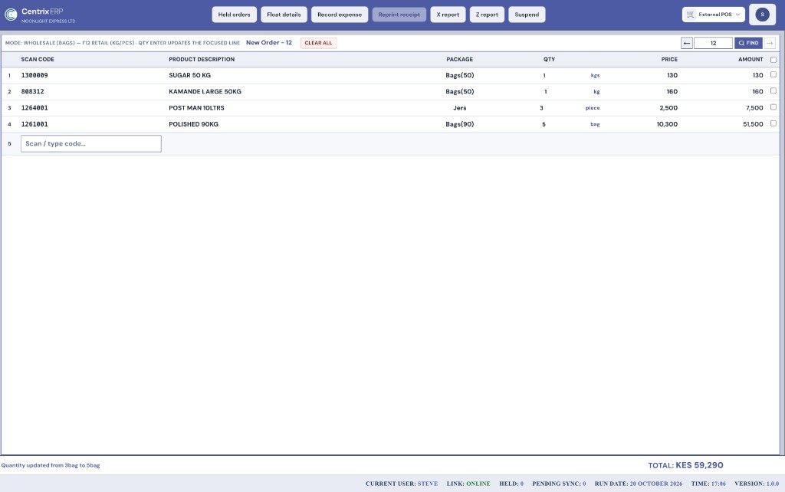Go to previous order with left arrow
Image resolution: width=785 pixels, height=492 pixels.
pyautogui.click(x=686, y=43)
